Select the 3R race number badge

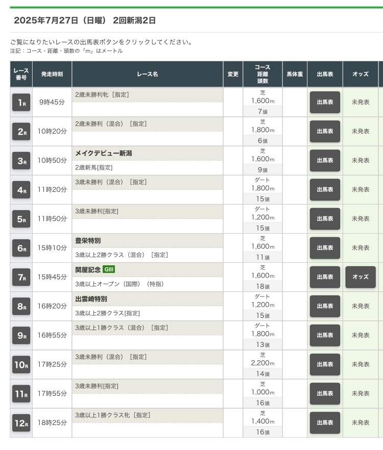tap(21, 161)
